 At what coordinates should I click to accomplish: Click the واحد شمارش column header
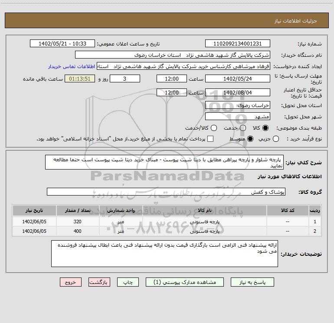(121, 210)
